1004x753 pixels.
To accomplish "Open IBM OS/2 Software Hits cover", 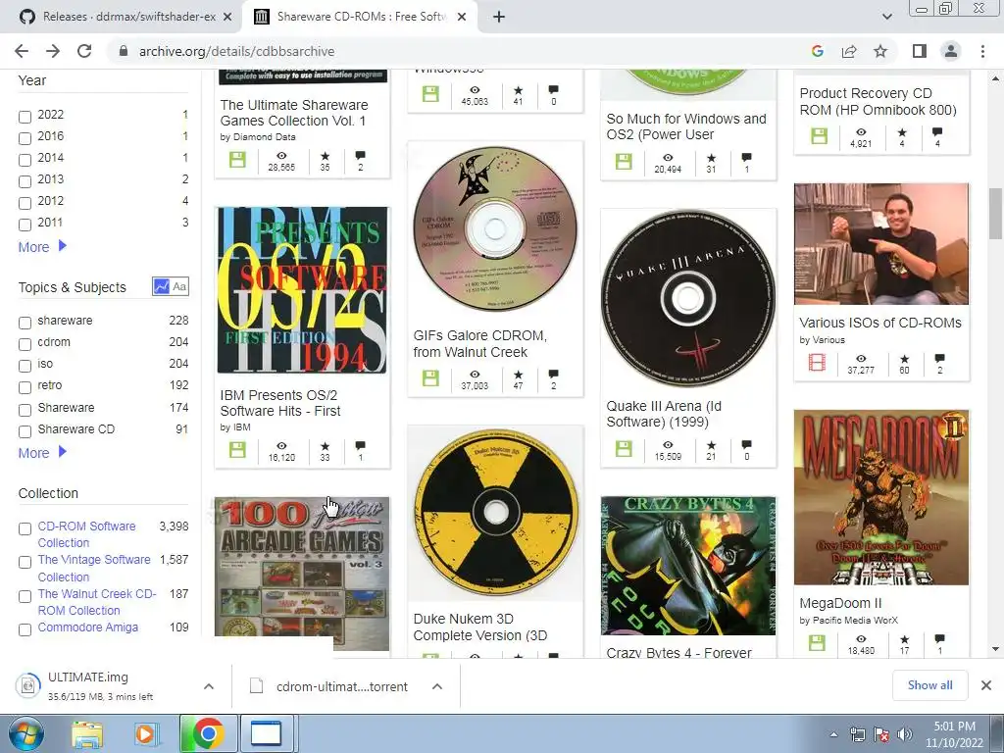I will tap(302, 289).
